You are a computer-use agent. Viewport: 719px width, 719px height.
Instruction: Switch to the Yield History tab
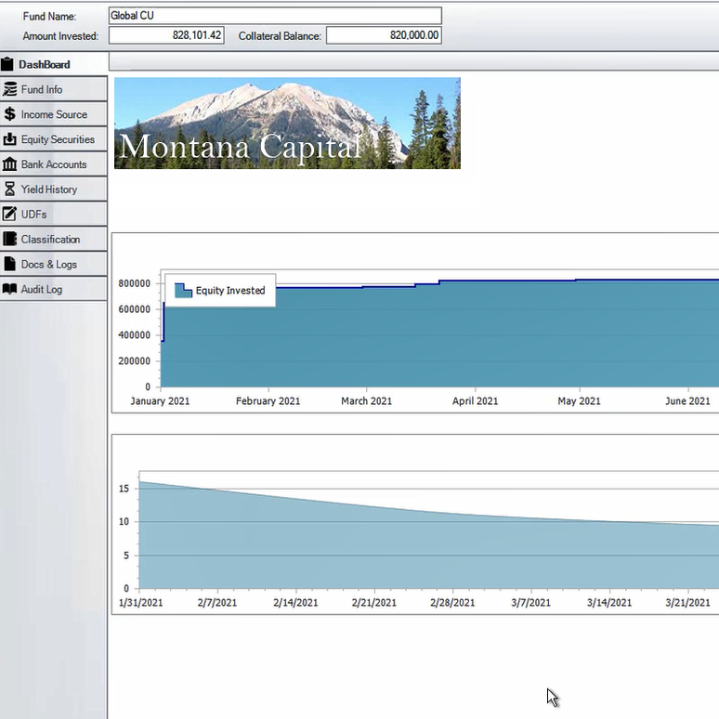tap(49, 190)
